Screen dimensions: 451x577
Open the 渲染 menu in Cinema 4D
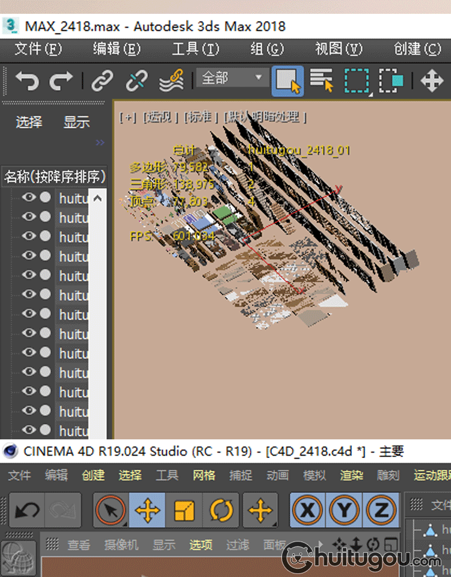point(351,475)
